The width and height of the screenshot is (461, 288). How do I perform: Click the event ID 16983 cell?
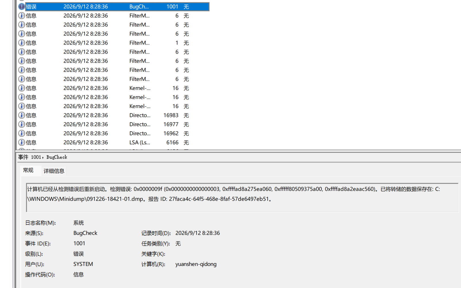[171, 115]
